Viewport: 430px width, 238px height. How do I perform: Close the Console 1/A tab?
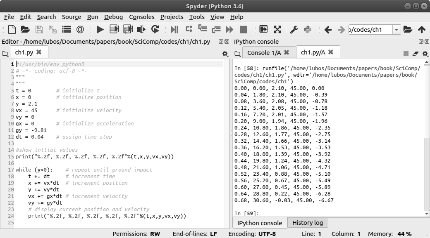287,52
